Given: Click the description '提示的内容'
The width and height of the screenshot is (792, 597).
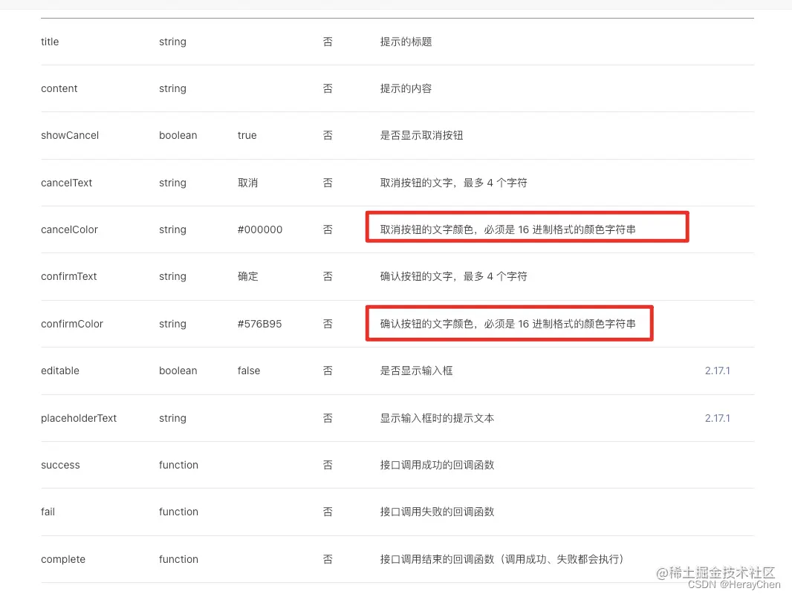Looking at the screenshot, I should pos(406,89).
